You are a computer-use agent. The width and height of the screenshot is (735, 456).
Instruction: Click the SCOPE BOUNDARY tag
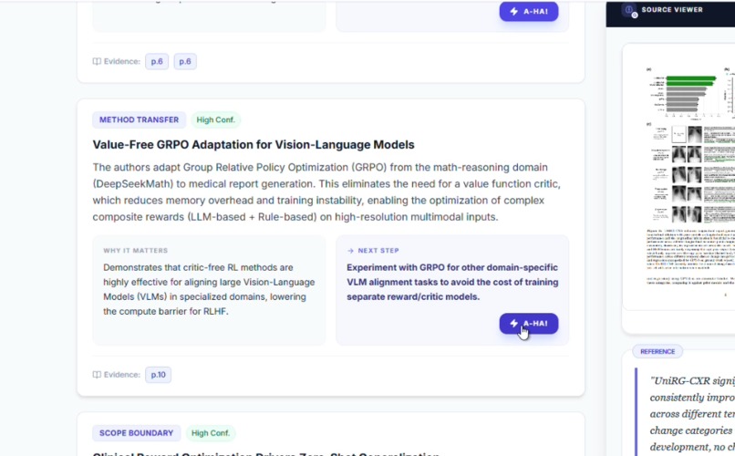click(136, 433)
